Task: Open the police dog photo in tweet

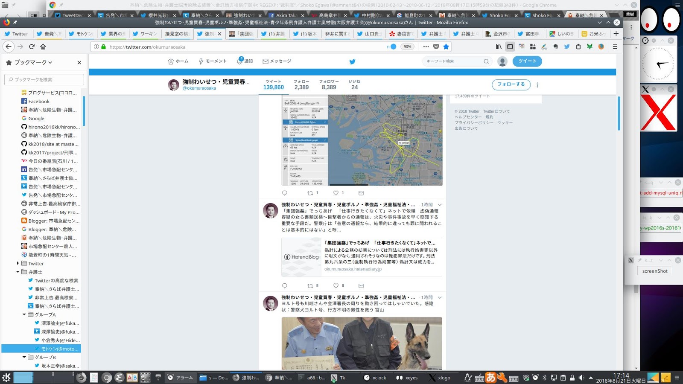Action: point(362,343)
